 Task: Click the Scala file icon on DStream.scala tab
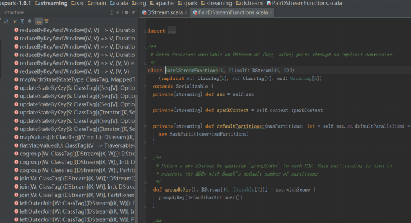144,12
